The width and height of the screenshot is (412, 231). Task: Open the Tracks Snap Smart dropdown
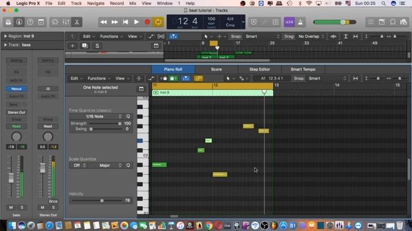click(262, 37)
